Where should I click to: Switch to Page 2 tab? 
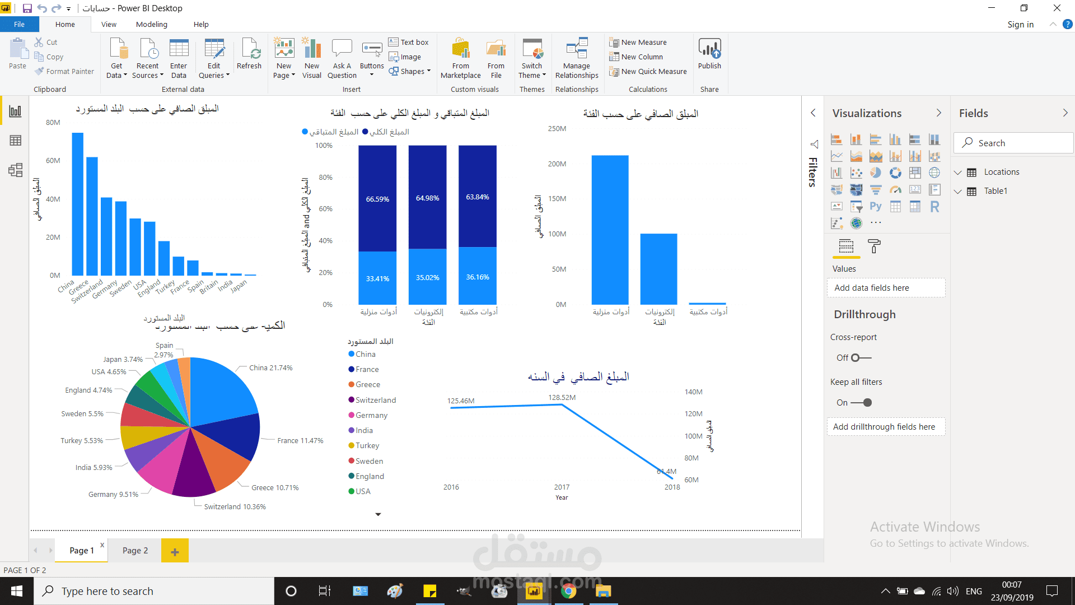[135, 551]
